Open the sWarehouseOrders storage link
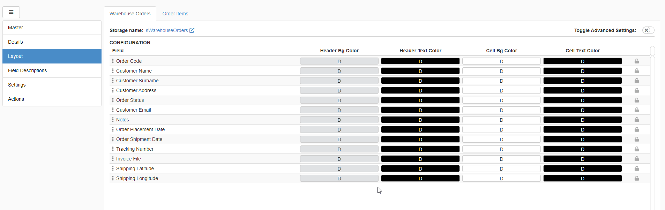 click(x=167, y=30)
